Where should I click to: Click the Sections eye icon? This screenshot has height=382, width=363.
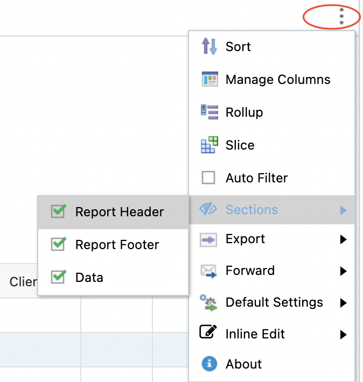(x=208, y=210)
